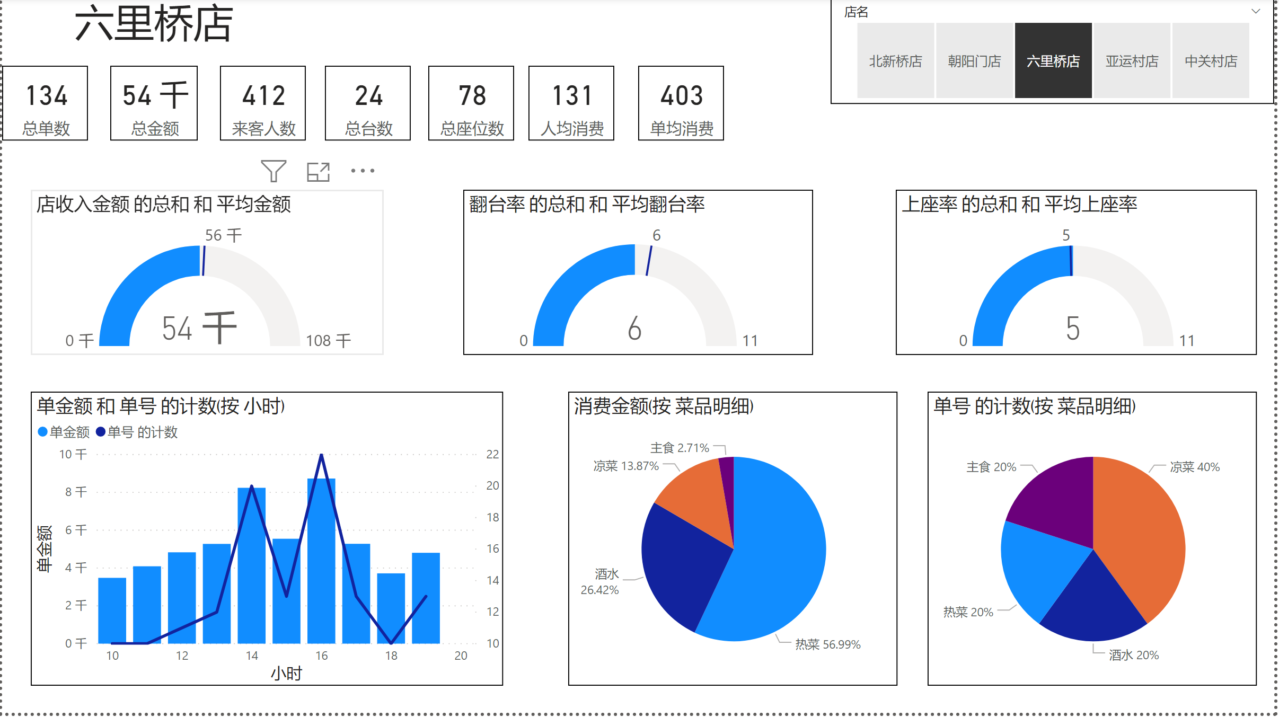Click the 主食 2.71% label
Screen dimensions: 1279x717
(680, 448)
